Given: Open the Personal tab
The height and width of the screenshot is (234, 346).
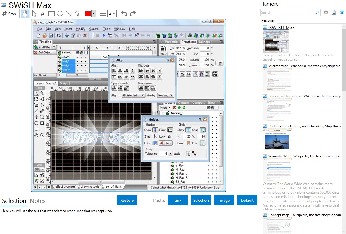Looking at the screenshot, I should (268, 20).
